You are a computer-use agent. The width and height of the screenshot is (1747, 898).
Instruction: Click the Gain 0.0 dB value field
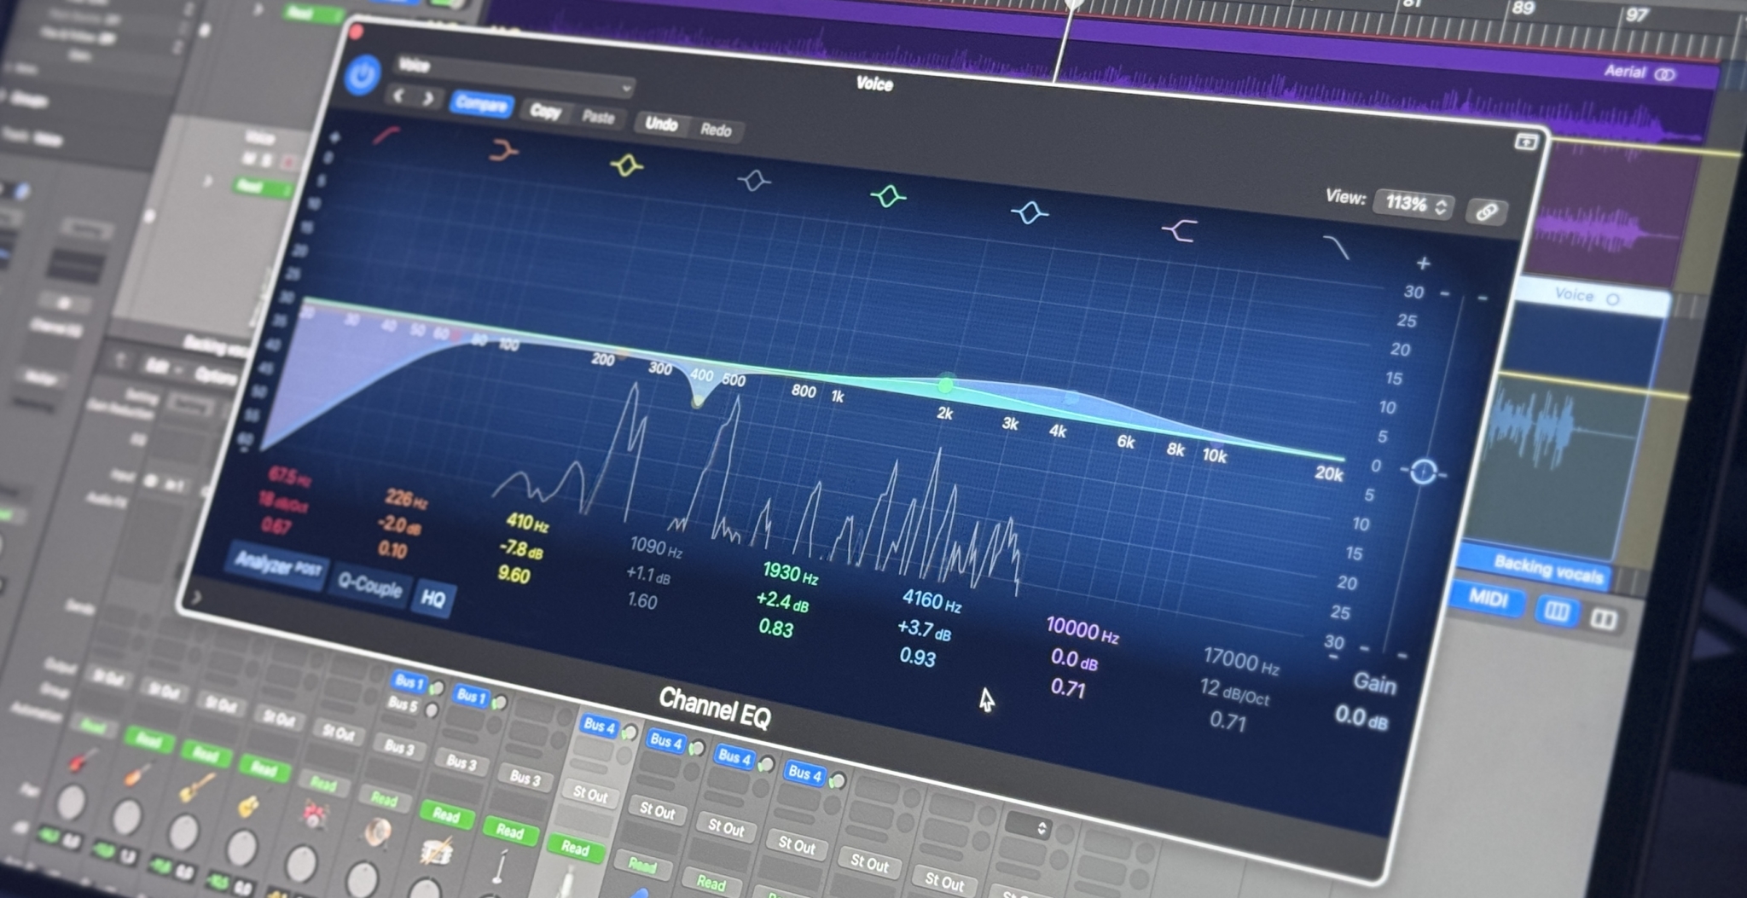pyautogui.click(x=1361, y=716)
